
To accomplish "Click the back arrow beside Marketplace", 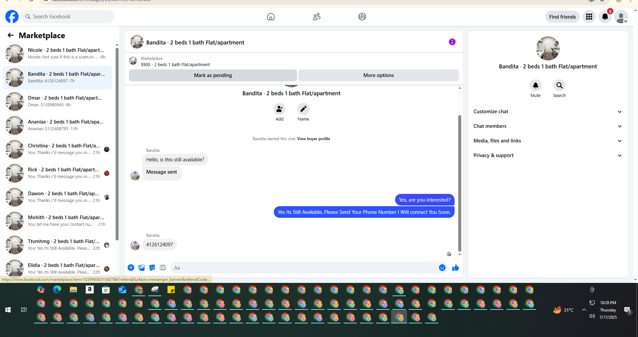I will (11, 36).
